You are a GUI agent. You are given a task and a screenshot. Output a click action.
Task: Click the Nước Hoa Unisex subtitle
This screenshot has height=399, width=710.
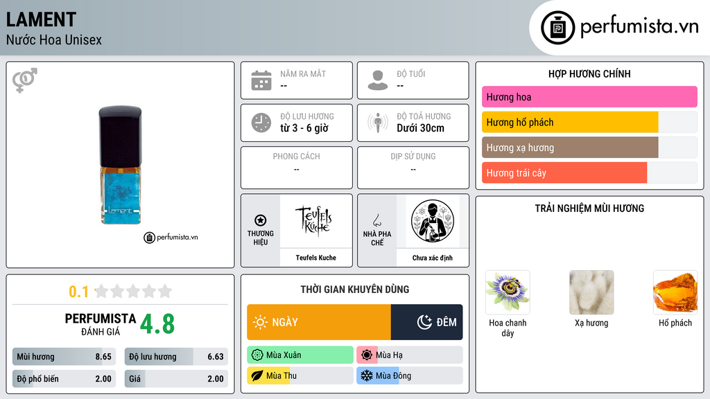point(54,39)
